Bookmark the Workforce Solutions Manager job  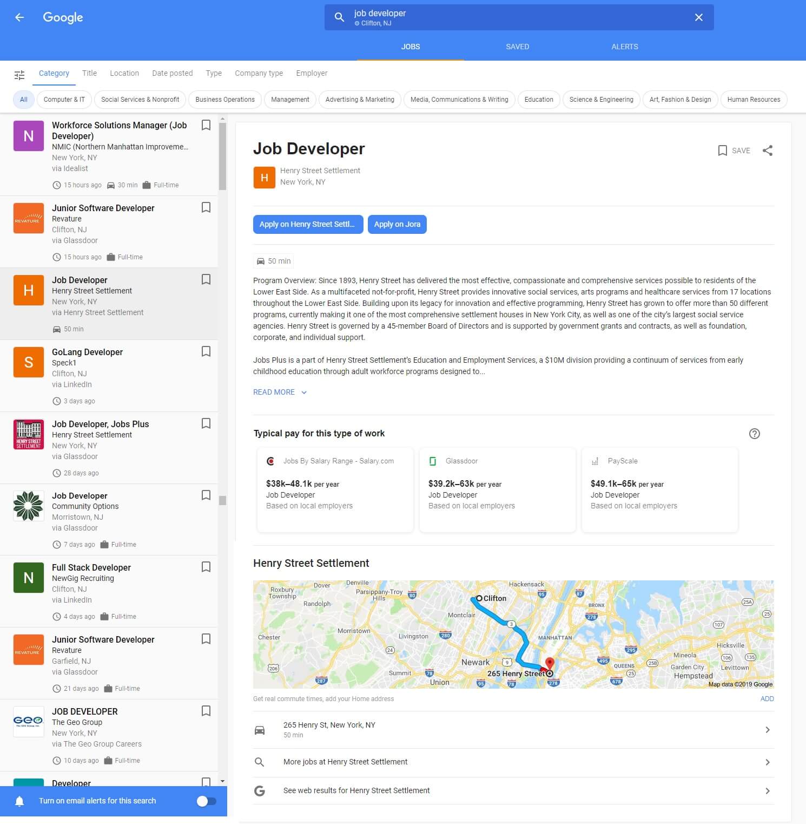(x=206, y=125)
